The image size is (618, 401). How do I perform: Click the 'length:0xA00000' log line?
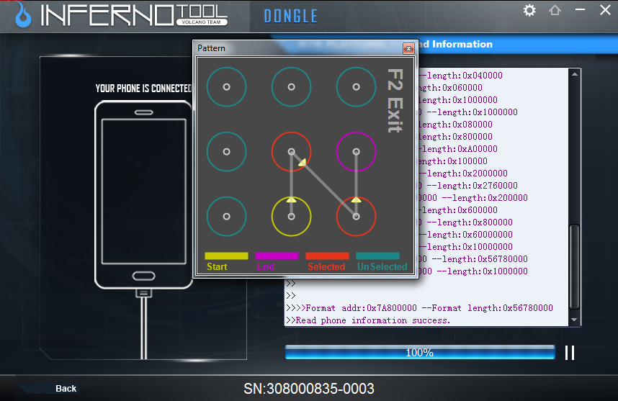pyautogui.click(x=458, y=149)
